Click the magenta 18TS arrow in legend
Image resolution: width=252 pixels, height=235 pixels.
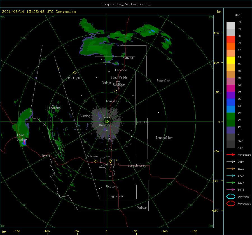(231, 190)
